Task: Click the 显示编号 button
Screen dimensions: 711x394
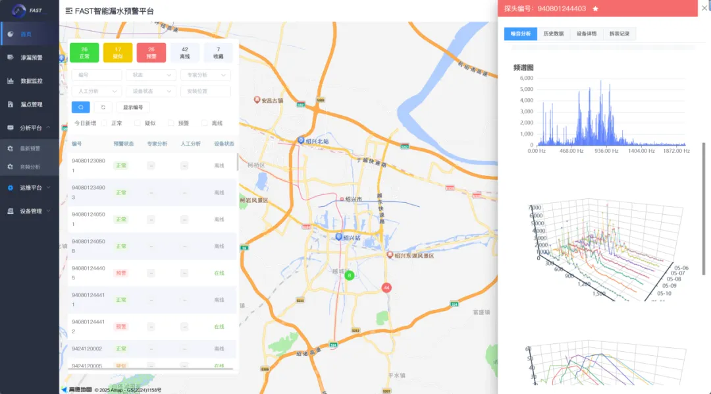Action: click(133, 107)
